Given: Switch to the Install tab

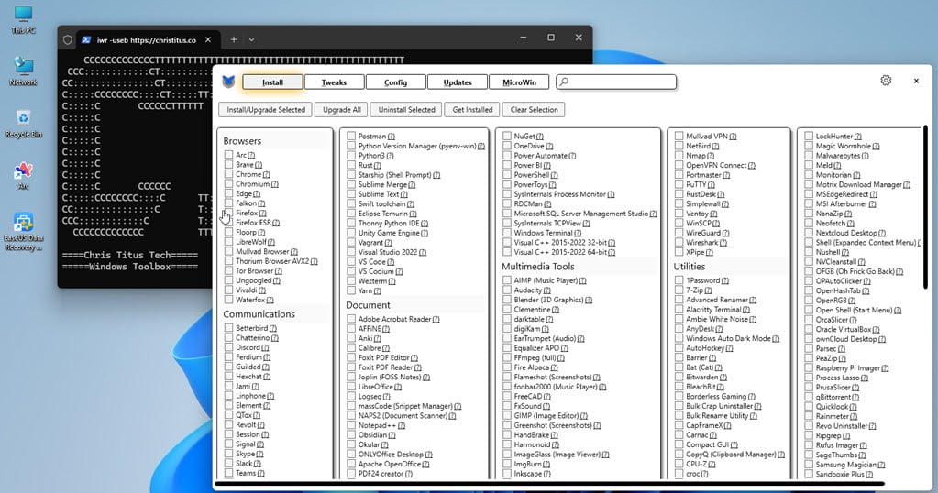Looking at the screenshot, I should (x=272, y=82).
